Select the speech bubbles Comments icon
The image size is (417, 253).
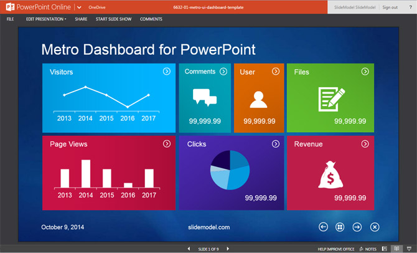click(205, 97)
